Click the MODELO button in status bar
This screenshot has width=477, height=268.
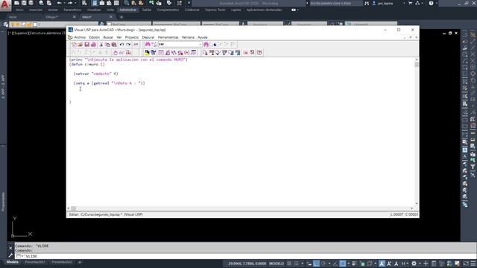277,264
